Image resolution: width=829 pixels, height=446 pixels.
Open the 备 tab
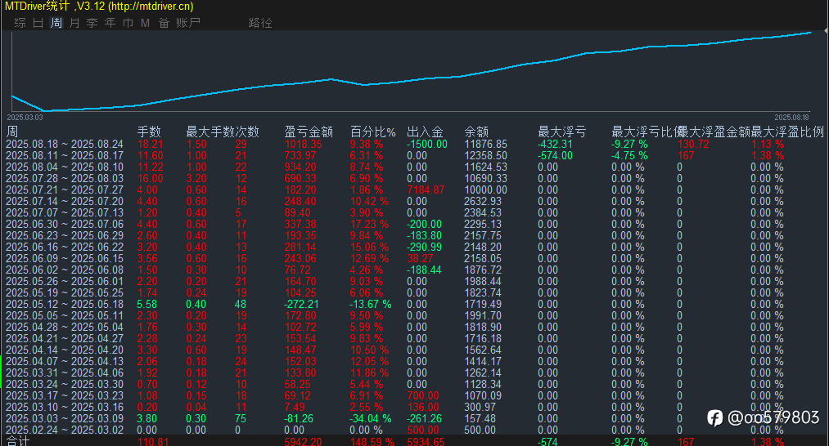click(x=164, y=23)
